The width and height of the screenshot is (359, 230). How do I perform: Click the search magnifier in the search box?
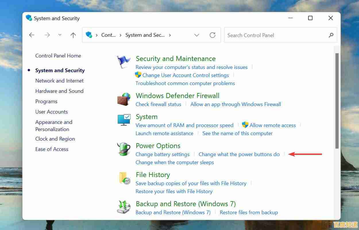pos(331,35)
